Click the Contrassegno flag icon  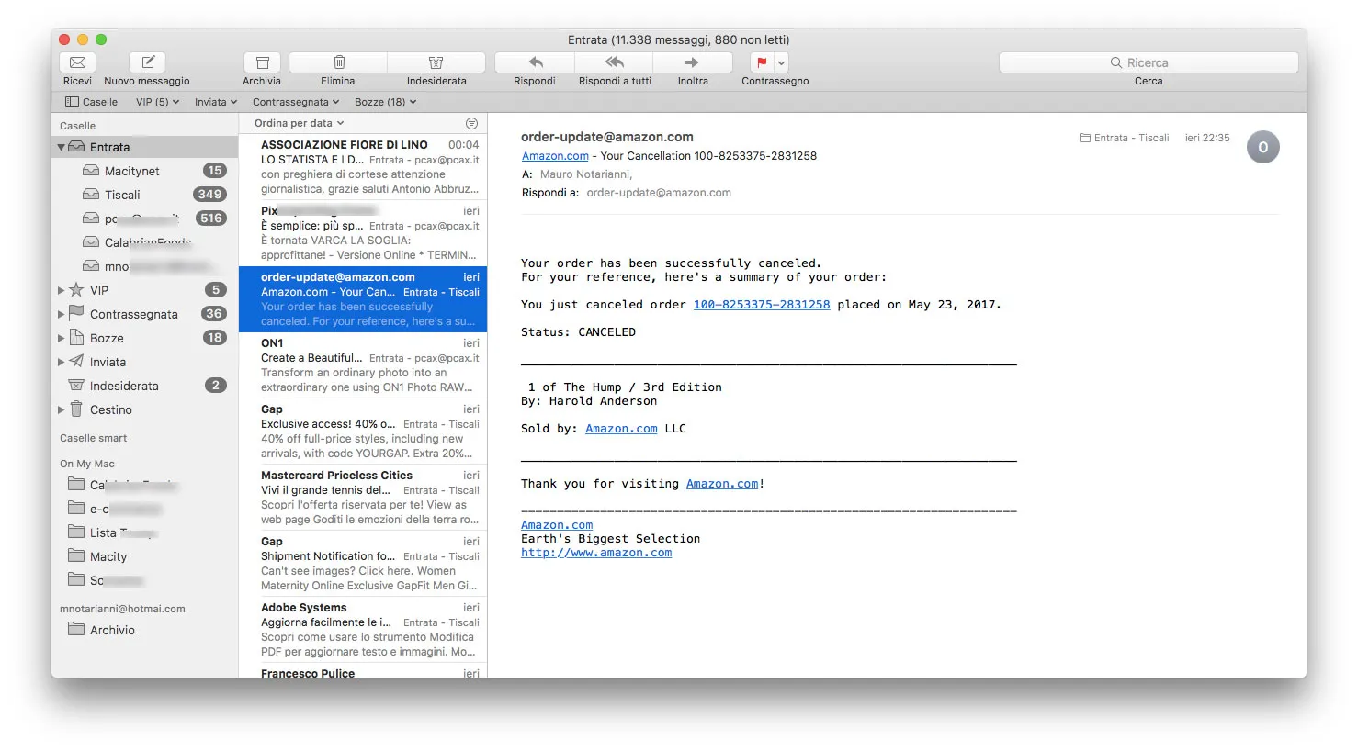[761, 62]
